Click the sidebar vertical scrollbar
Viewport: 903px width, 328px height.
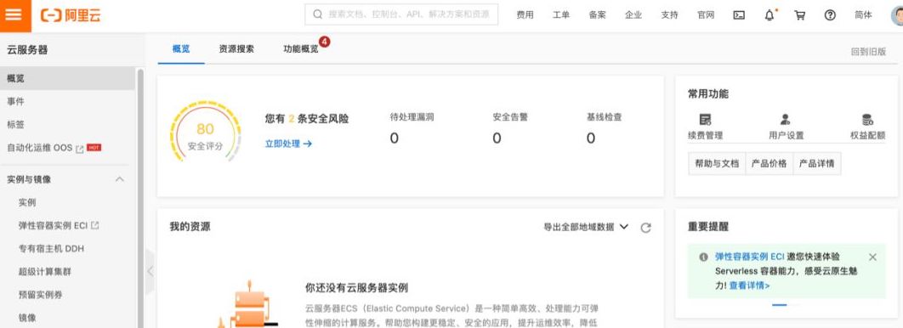tap(140, 198)
